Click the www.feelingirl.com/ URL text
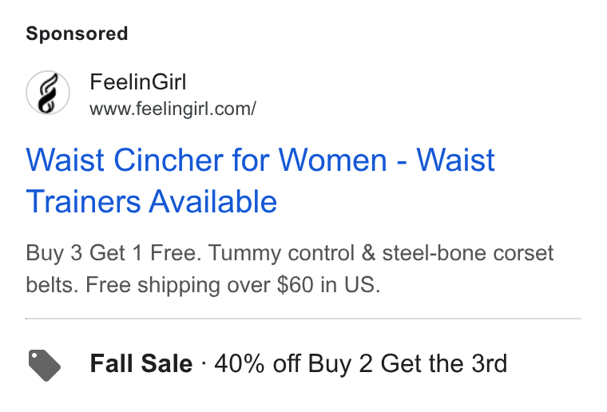 173,109
